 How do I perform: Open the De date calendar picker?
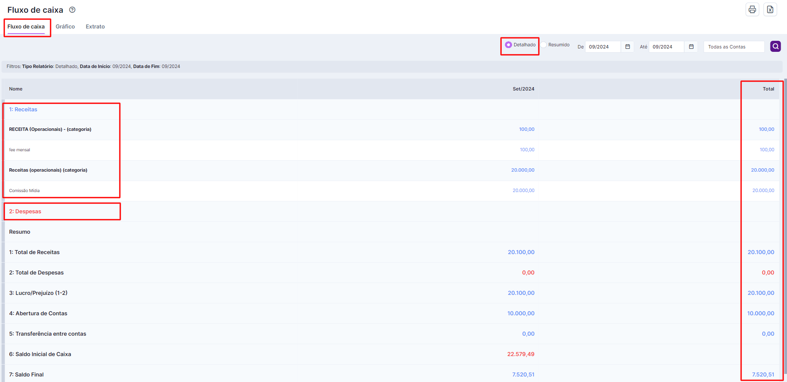tap(628, 47)
